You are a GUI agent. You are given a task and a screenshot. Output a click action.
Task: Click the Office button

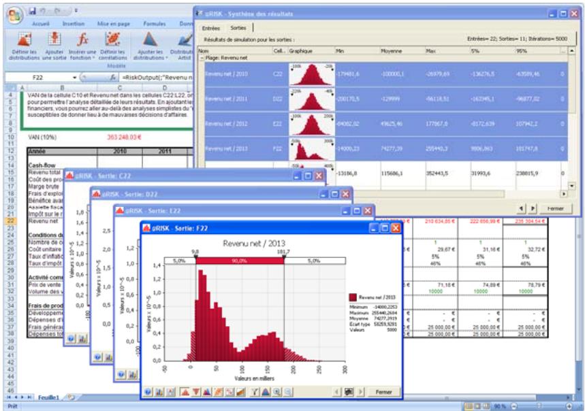14,14
